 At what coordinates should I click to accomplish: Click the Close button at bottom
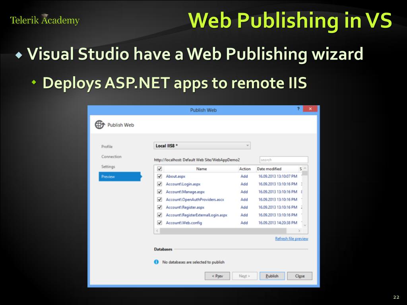pyautogui.click(x=300, y=276)
